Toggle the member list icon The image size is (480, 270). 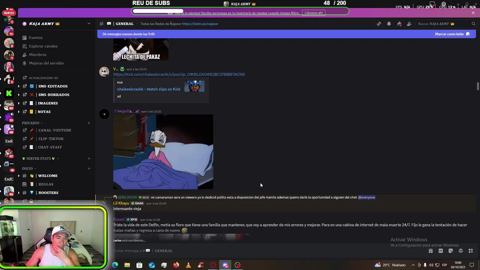coord(409,24)
